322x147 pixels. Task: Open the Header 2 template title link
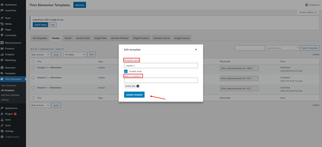pos(42,78)
